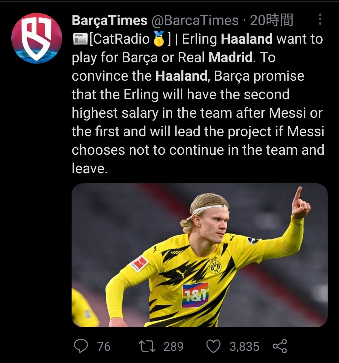Screen dimensions: 339x363
Task: Open the BarçaTimes profile avatar
Action: click(36, 38)
